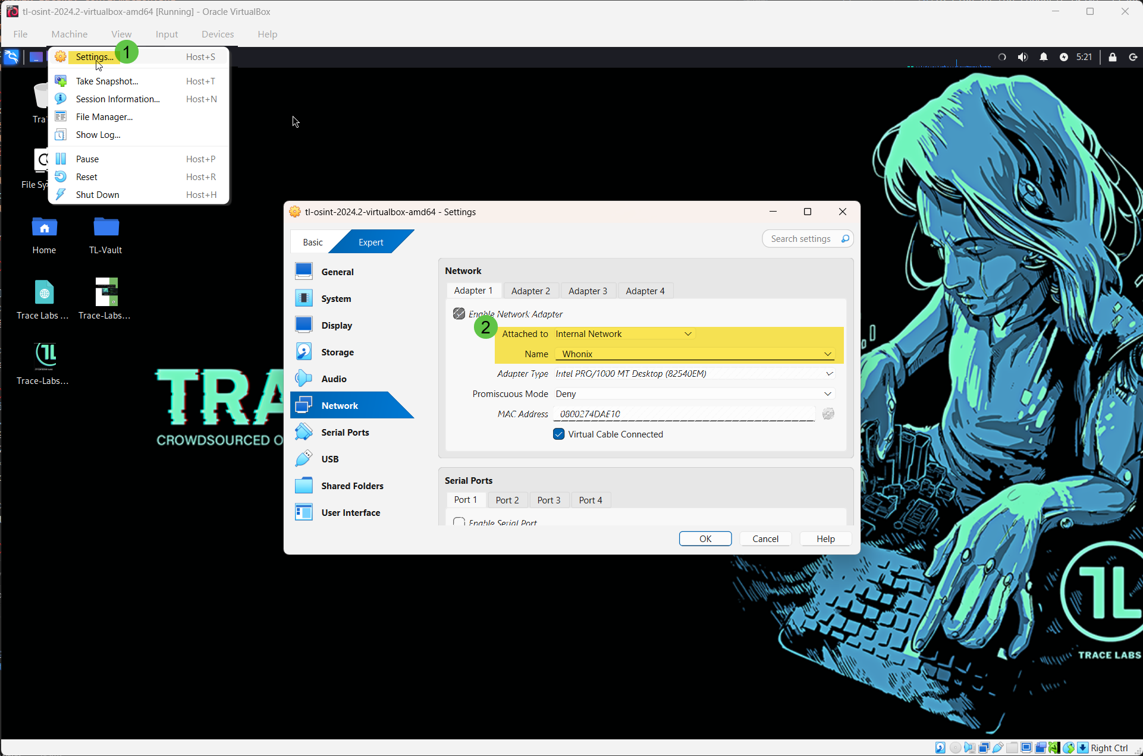Screen dimensions: 1143x756
Task: Select Take Snapshot from the Machine menu
Action: 107,81
